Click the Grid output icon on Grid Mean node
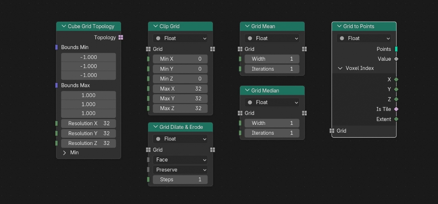 coord(304,49)
